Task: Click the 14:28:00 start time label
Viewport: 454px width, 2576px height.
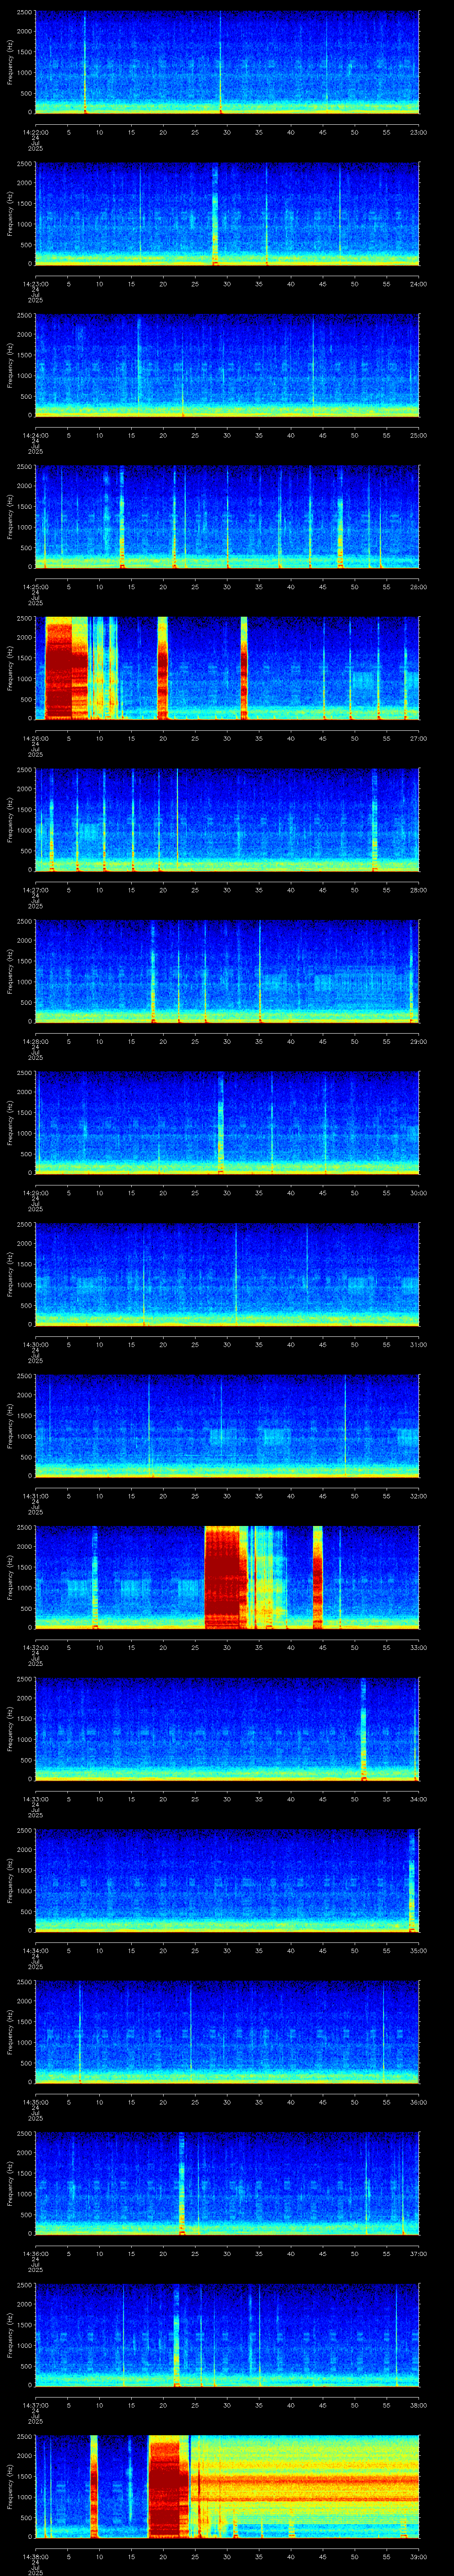Action: (x=35, y=1041)
